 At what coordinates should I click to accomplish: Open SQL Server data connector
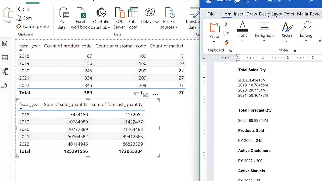coord(119,18)
